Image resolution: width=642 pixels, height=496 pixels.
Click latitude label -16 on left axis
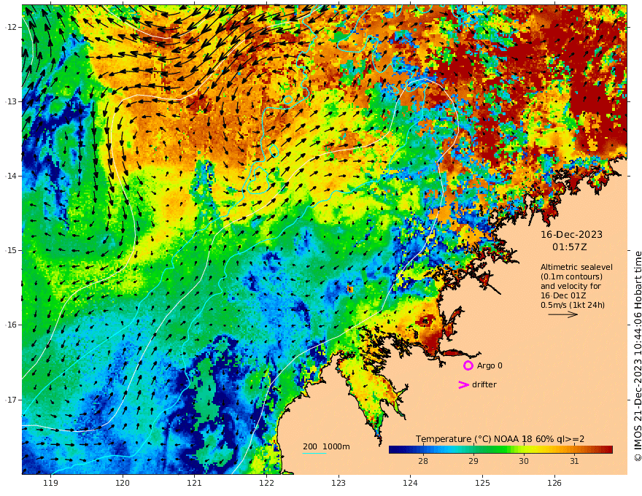coord(11,325)
